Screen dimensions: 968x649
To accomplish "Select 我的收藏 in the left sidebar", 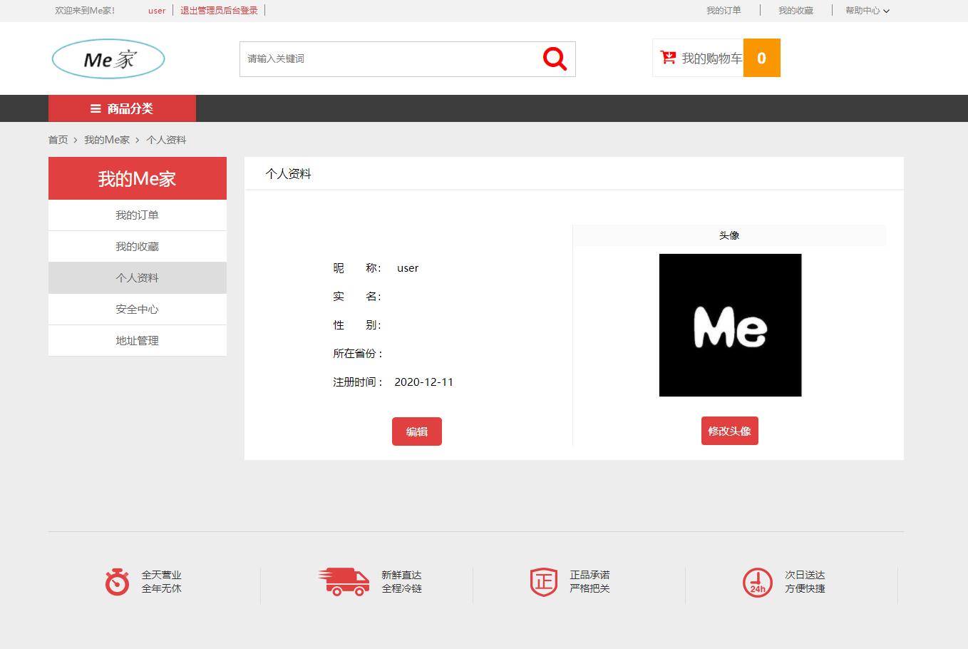I will pyautogui.click(x=137, y=246).
